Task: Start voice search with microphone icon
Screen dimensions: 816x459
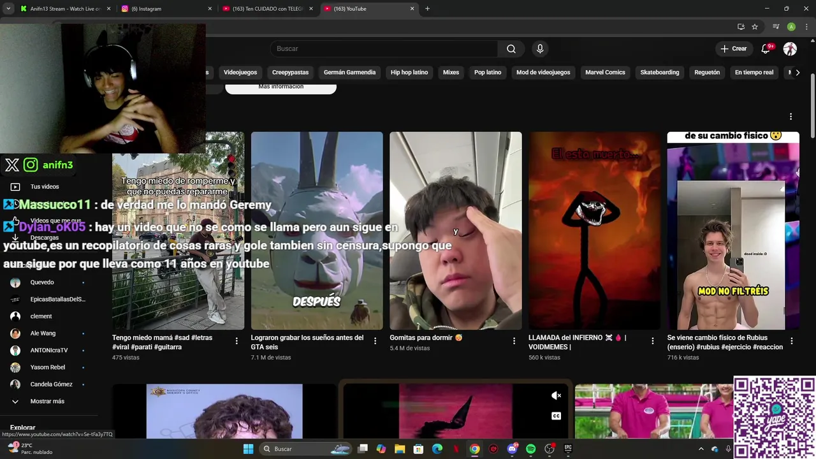Action: (540, 49)
